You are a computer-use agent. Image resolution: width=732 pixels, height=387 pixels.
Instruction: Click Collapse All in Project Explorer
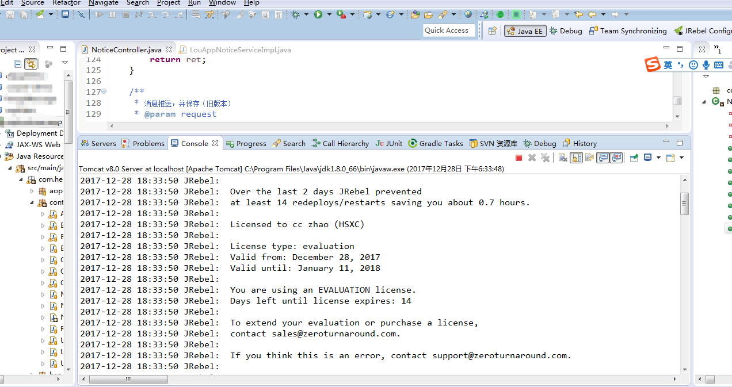pyautogui.click(x=17, y=64)
